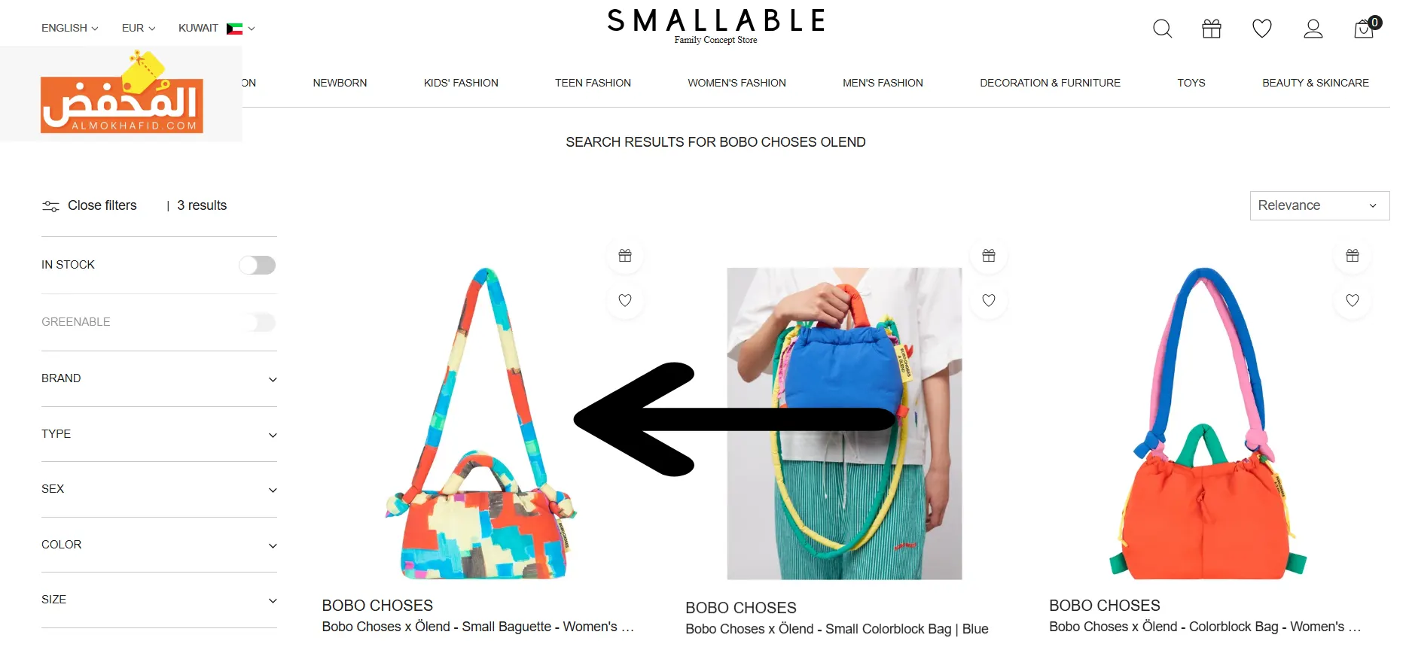
Task: Click the gift list icon in header
Action: [x=1212, y=29]
